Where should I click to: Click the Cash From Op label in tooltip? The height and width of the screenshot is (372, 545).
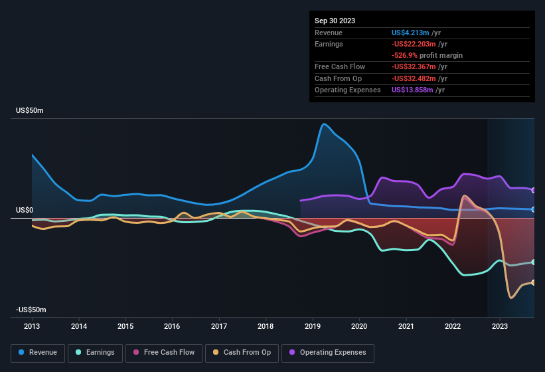click(338, 78)
